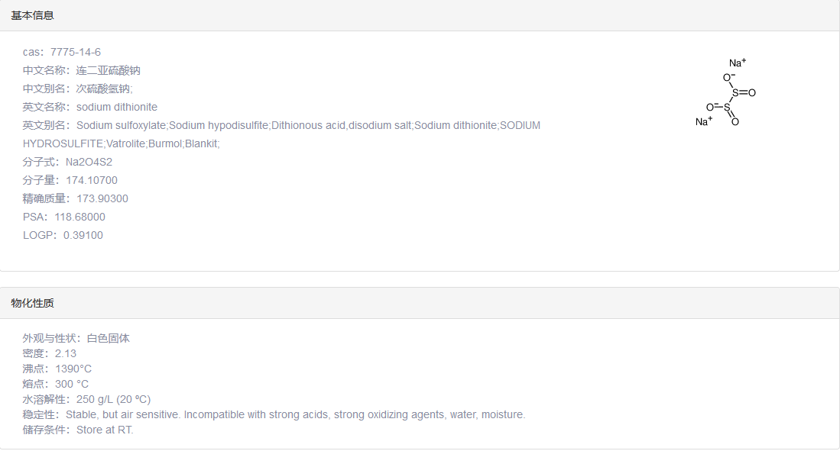The image size is (840, 451).
Task: Click the boiling point 1390°C
Action: coord(73,369)
